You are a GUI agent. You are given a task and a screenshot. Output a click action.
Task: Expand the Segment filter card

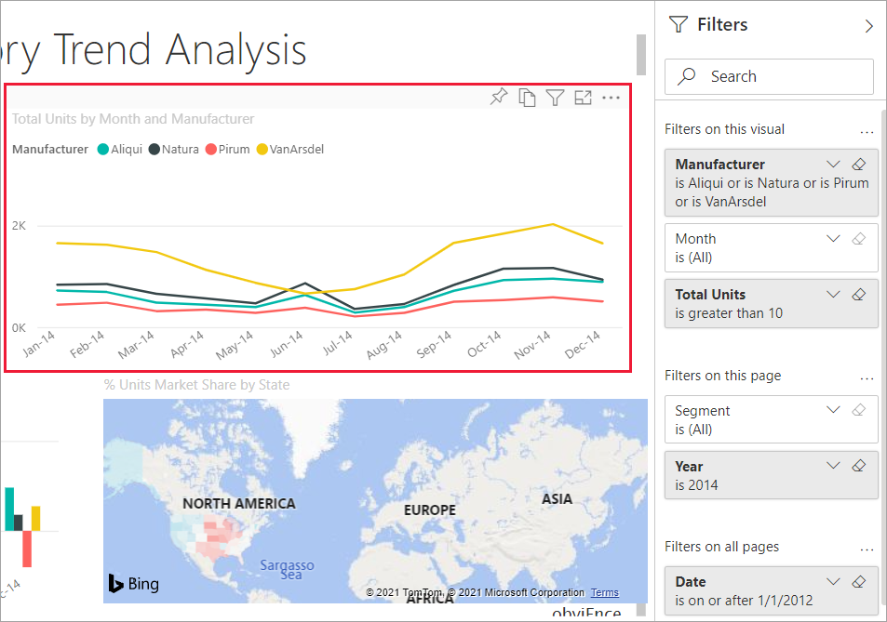(833, 411)
